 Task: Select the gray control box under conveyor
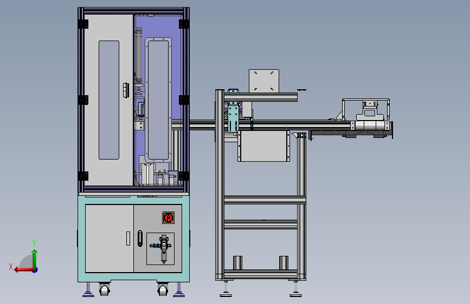coord(264,146)
